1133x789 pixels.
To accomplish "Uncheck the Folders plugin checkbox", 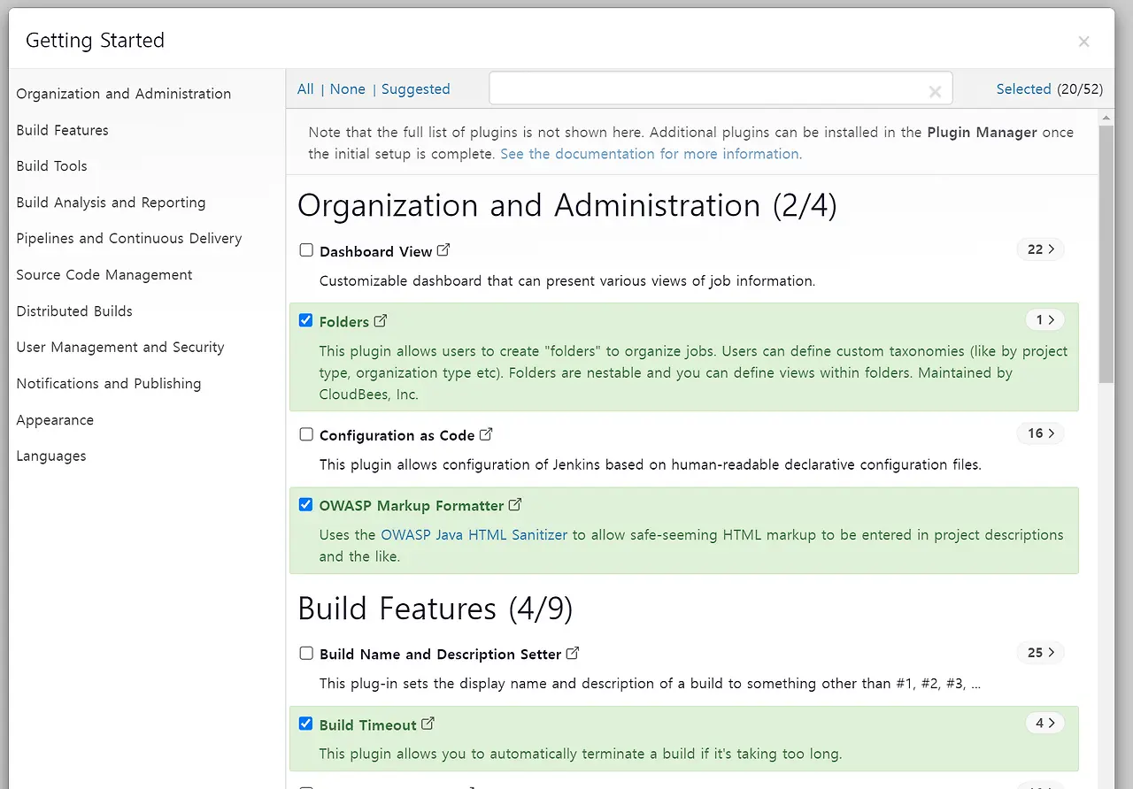I will point(306,321).
